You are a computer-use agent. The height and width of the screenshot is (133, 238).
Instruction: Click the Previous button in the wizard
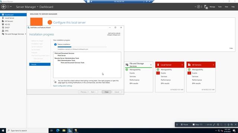click(x=83, y=92)
